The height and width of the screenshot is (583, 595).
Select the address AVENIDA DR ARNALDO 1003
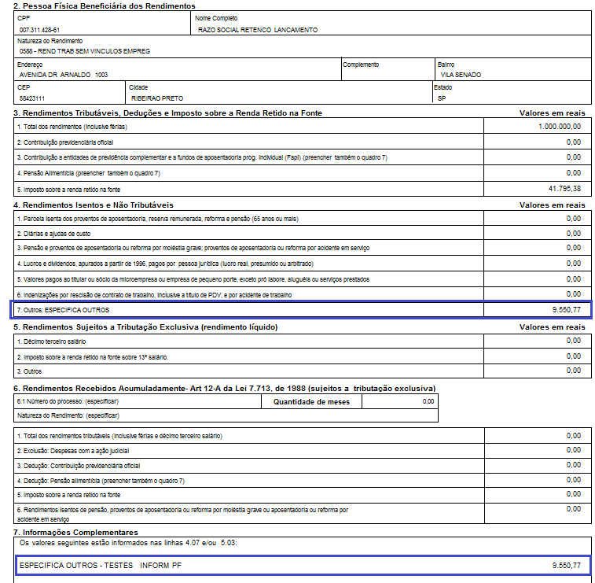[x=64, y=75]
